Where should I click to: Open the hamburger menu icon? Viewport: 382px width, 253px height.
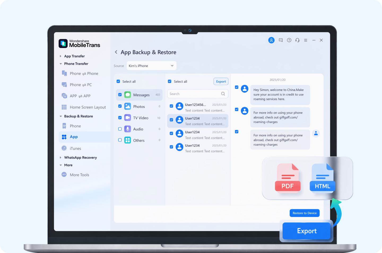(306, 40)
